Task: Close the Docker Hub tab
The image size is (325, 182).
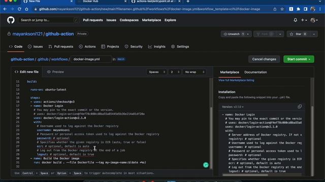Action: click(125, 2)
